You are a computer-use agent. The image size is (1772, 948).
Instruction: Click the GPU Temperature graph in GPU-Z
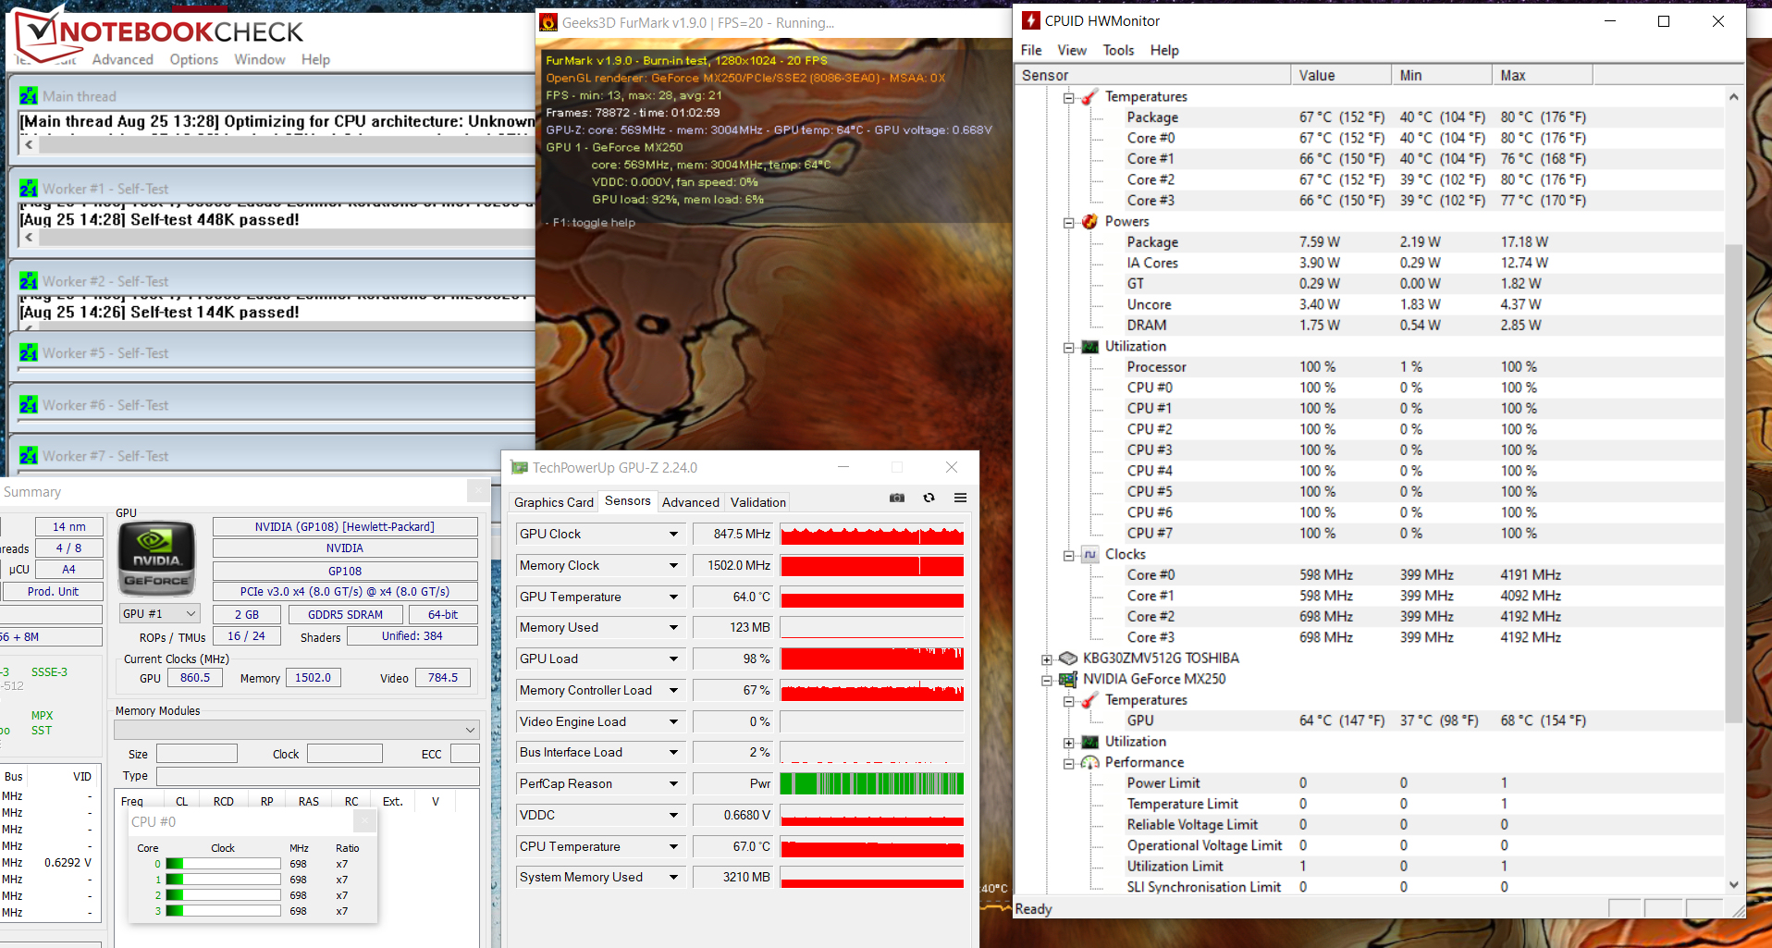(x=872, y=597)
